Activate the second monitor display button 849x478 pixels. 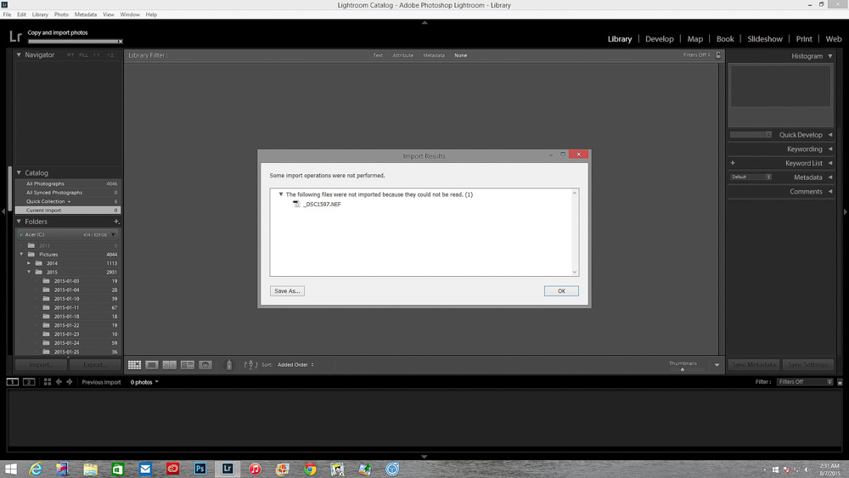[x=29, y=382]
